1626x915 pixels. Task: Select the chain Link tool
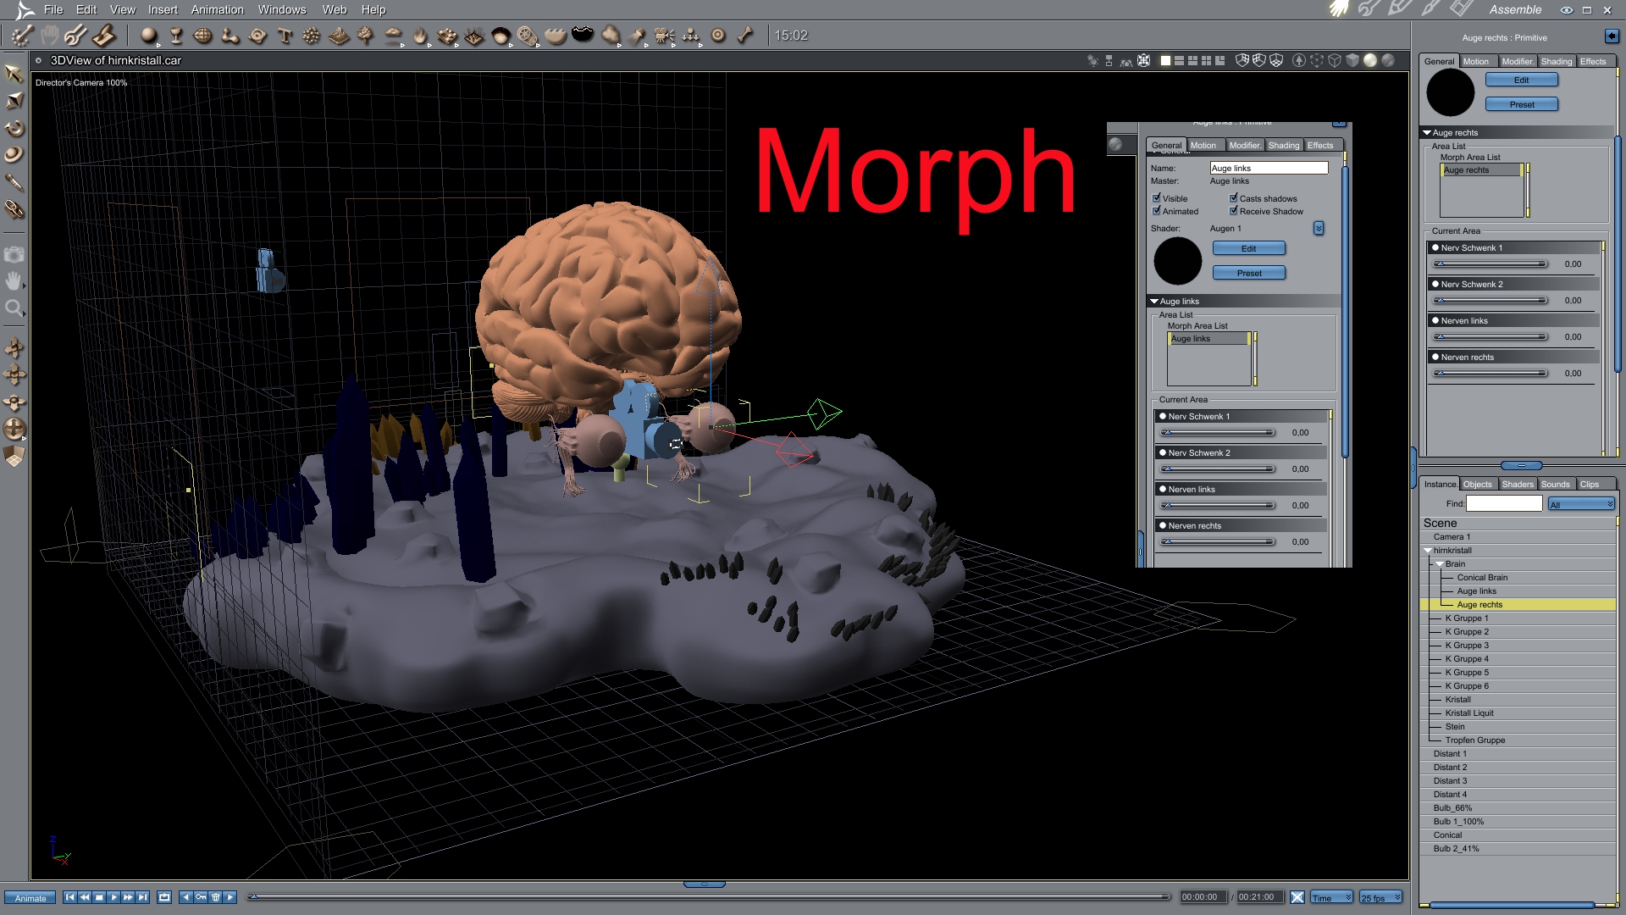coord(14,210)
